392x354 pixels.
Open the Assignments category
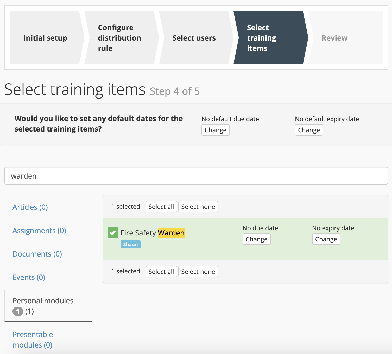pos(39,231)
